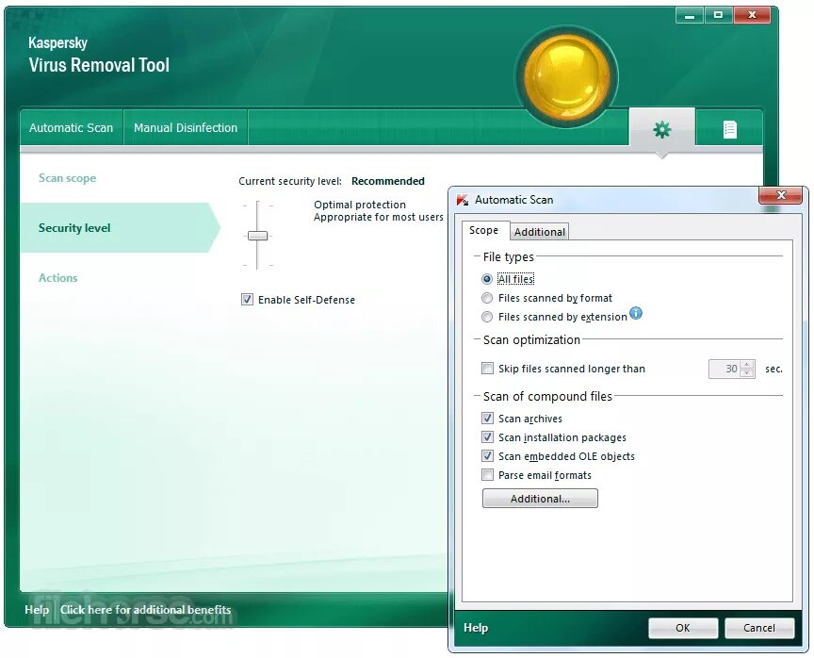The image size is (814, 658).
Task: Cancel the Automatic Scan dialog
Action: [x=759, y=628]
